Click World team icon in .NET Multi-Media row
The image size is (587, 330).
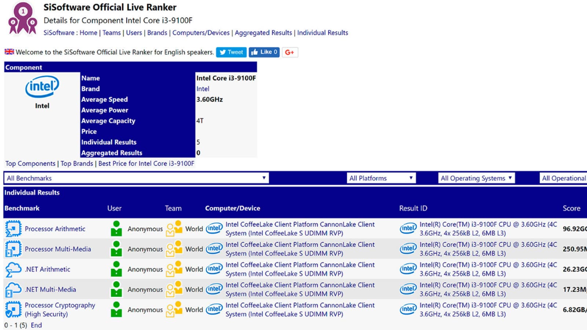(174, 289)
